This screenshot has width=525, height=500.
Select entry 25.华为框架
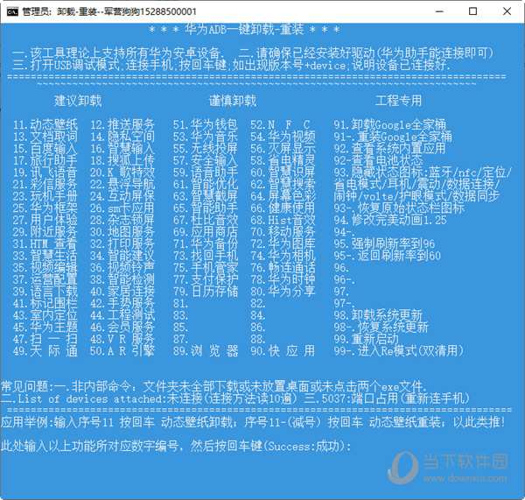point(45,208)
